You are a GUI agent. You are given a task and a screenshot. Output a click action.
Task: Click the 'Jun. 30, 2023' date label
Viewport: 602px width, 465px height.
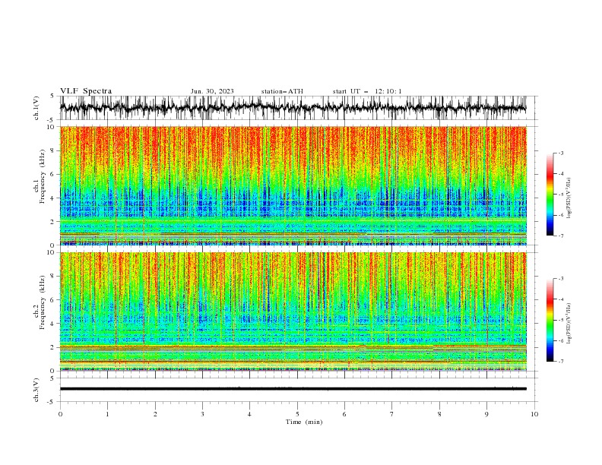(212, 91)
